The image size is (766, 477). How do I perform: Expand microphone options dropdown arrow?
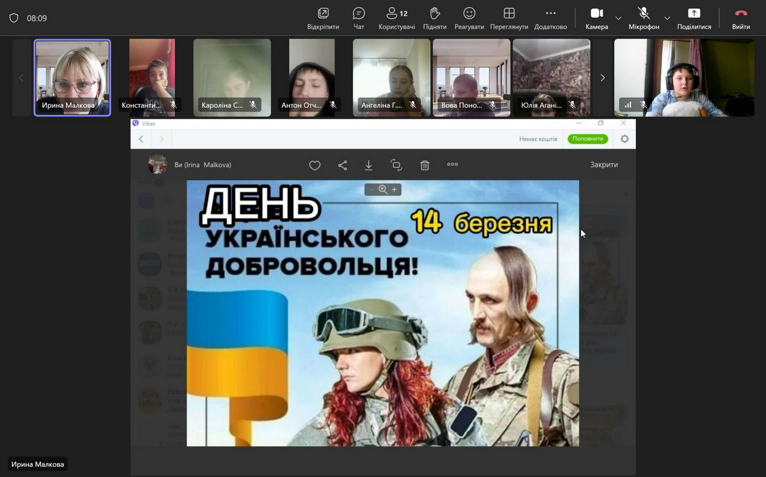[667, 18]
